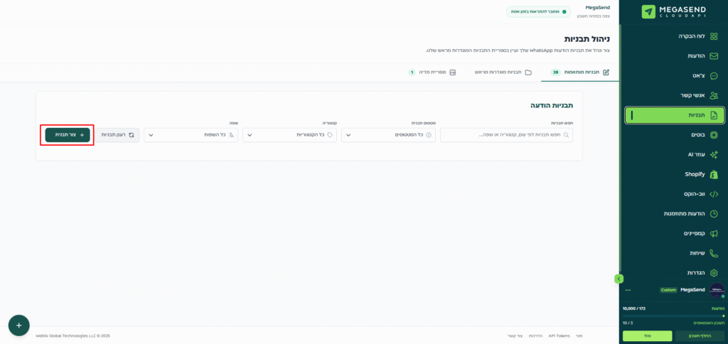Screen dimensions: 728x344
Task: Go to Chat (צ'אט) in sidebar
Action: (714, 75)
